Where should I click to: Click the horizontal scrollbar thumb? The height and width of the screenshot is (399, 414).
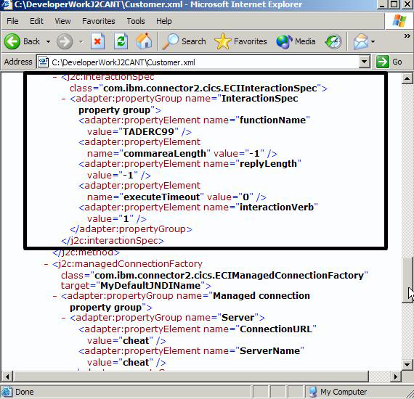190,377
